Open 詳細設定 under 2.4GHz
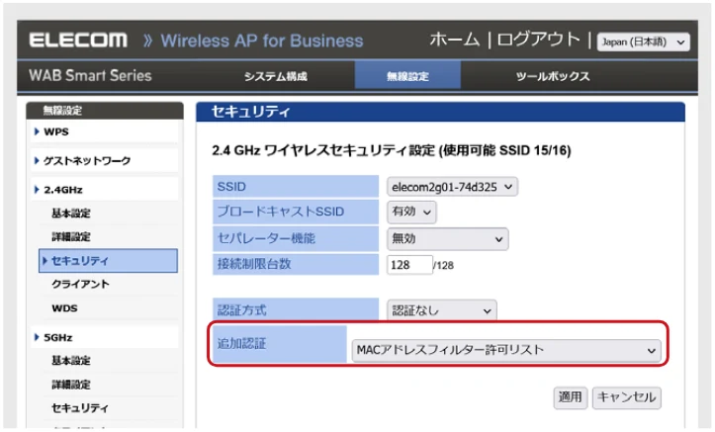This screenshot has width=715, height=432. (70, 237)
